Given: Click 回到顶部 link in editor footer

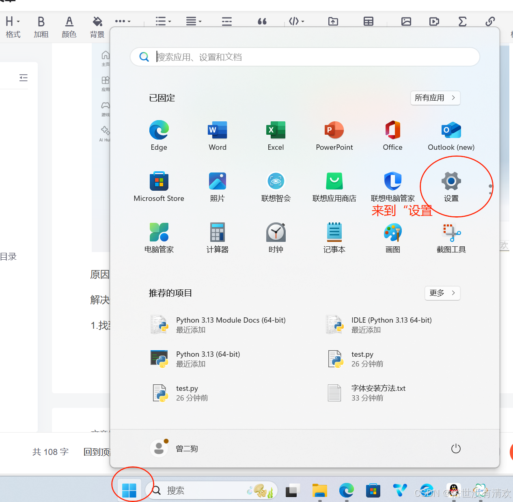Looking at the screenshot, I should 97,452.
